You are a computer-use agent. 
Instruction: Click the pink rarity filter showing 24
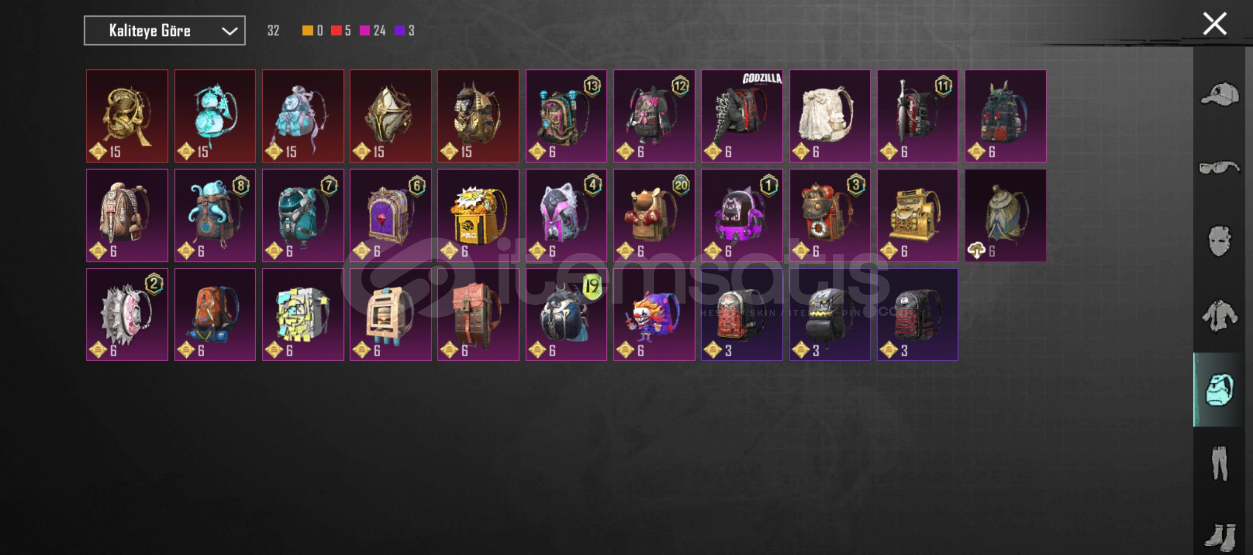pyautogui.click(x=373, y=30)
